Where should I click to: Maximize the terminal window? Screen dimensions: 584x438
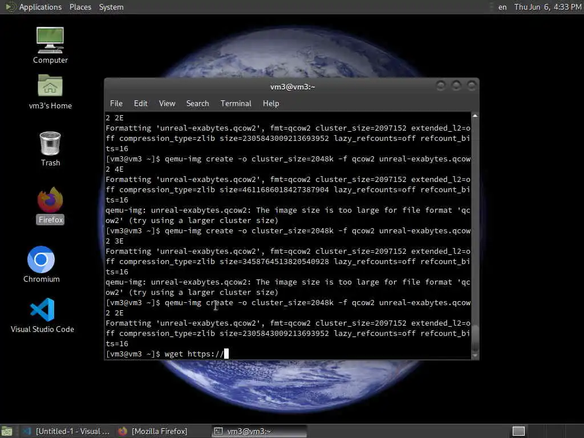[x=456, y=86]
